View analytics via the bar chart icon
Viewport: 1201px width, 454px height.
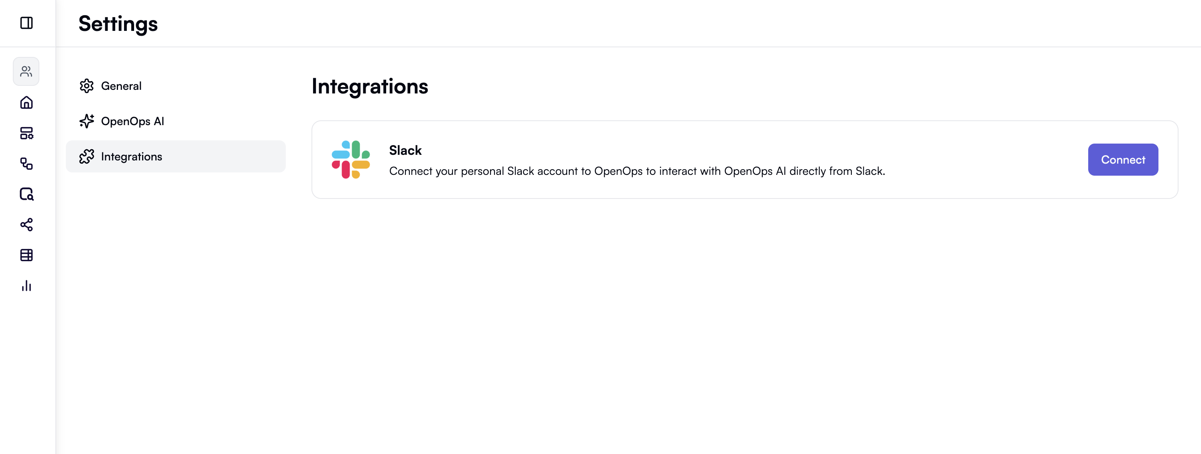[x=26, y=286]
